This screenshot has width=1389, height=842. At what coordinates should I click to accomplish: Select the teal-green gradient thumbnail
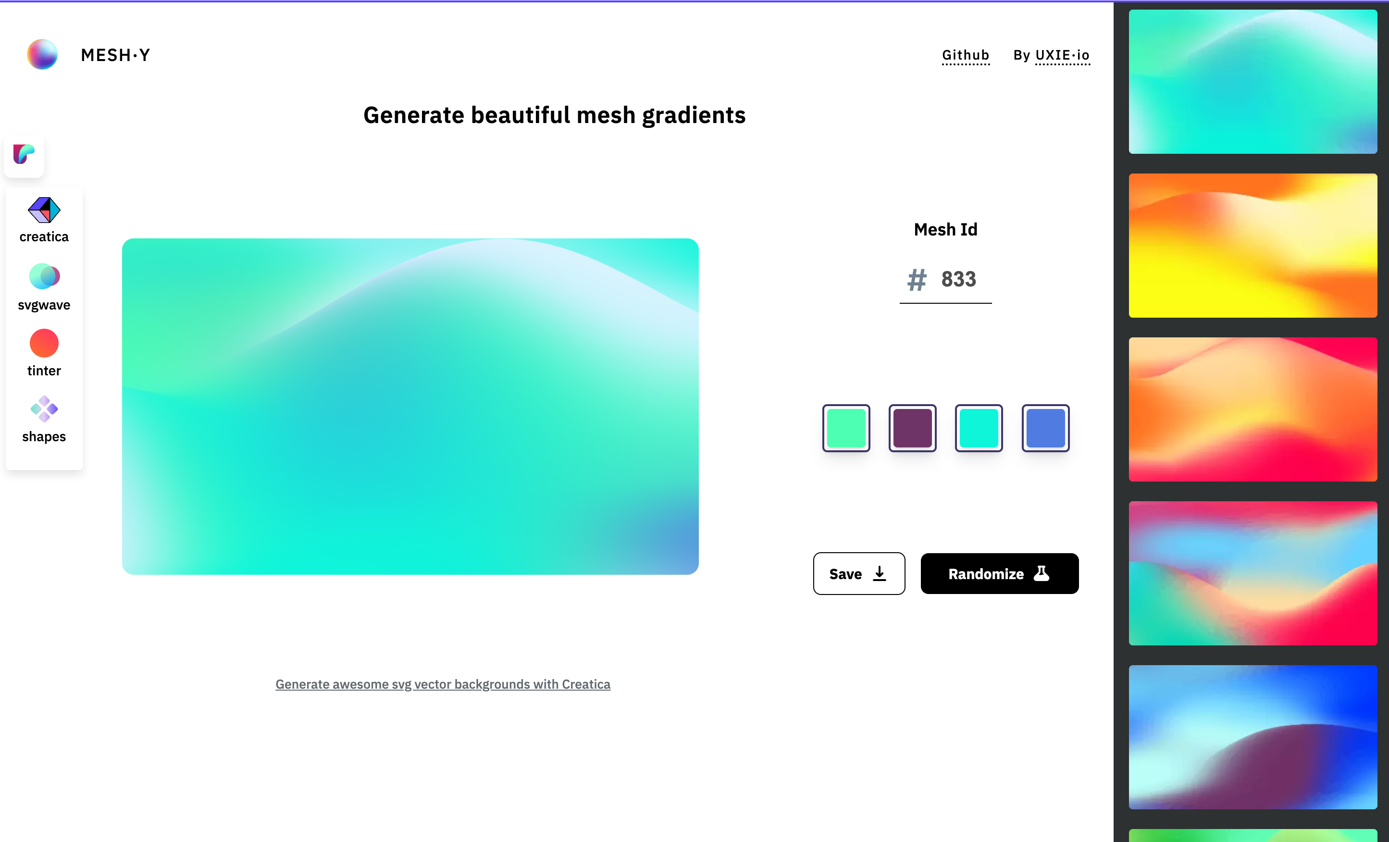(1253, 82)
